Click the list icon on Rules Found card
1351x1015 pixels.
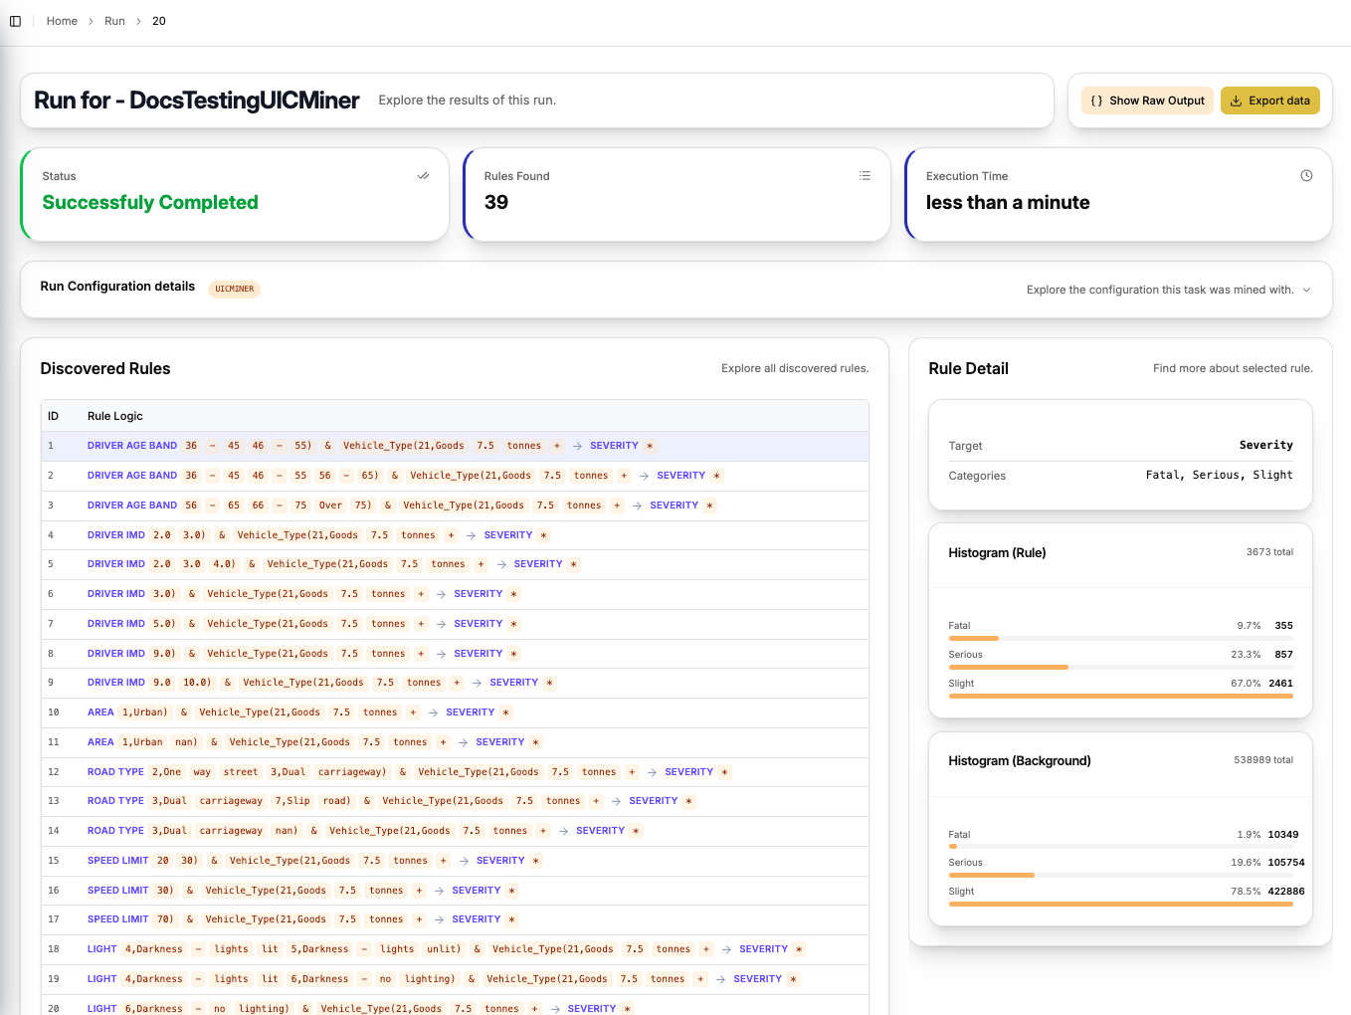pos(865,175)
